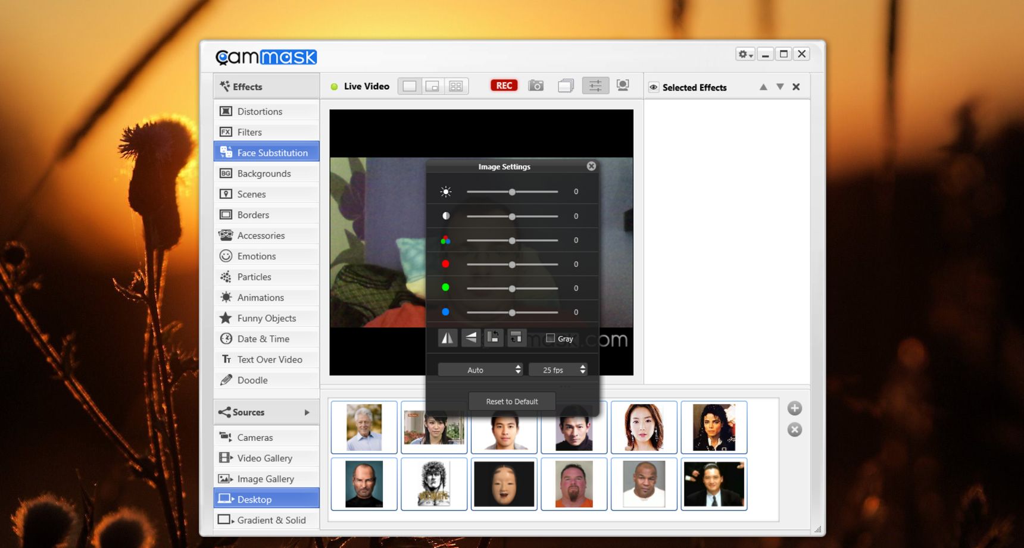Open the Distortions effects category
Screen dimensions: 1024x548
(266, 111)
